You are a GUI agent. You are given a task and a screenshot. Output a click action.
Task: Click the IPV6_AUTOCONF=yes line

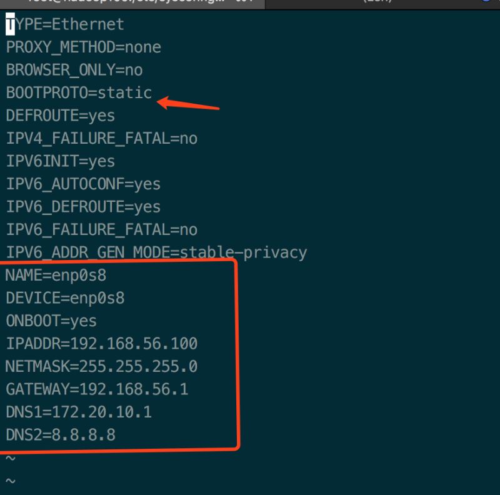(x=84, y=184)
